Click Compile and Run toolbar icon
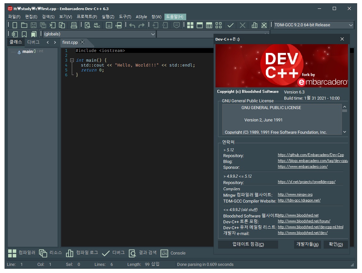The width and height of the screenshot is (362, 273). coord(209,25)
